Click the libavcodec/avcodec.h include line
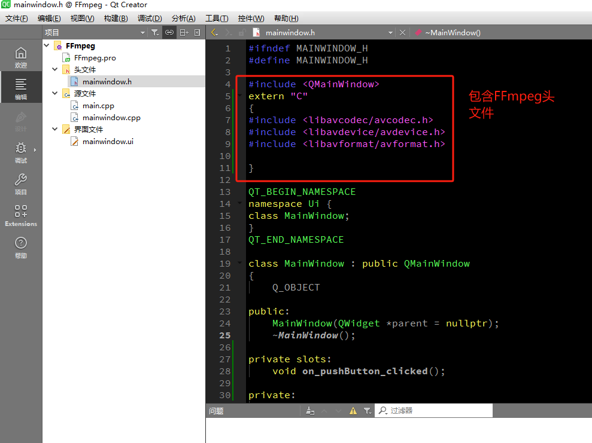592x443 pixels. [x=341, y=120]
